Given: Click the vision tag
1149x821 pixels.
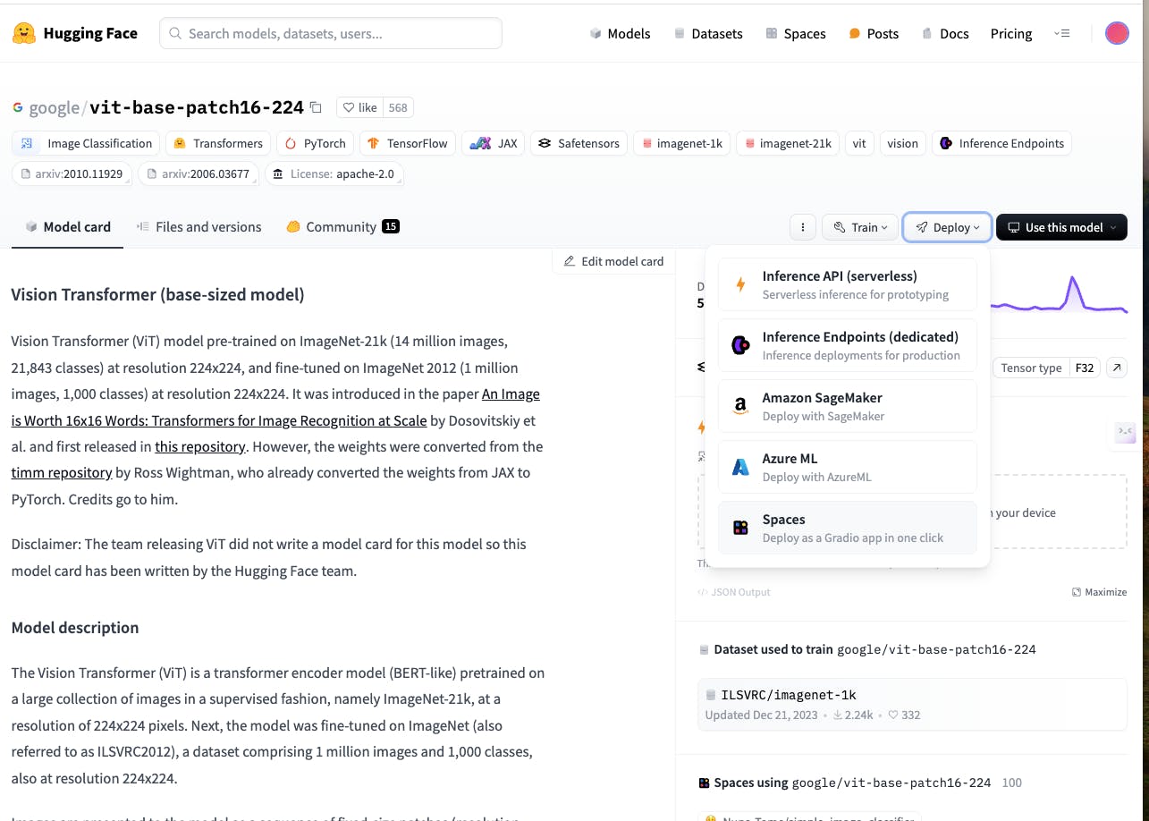Looking at the screenshot, I should (x=903, y=143).
